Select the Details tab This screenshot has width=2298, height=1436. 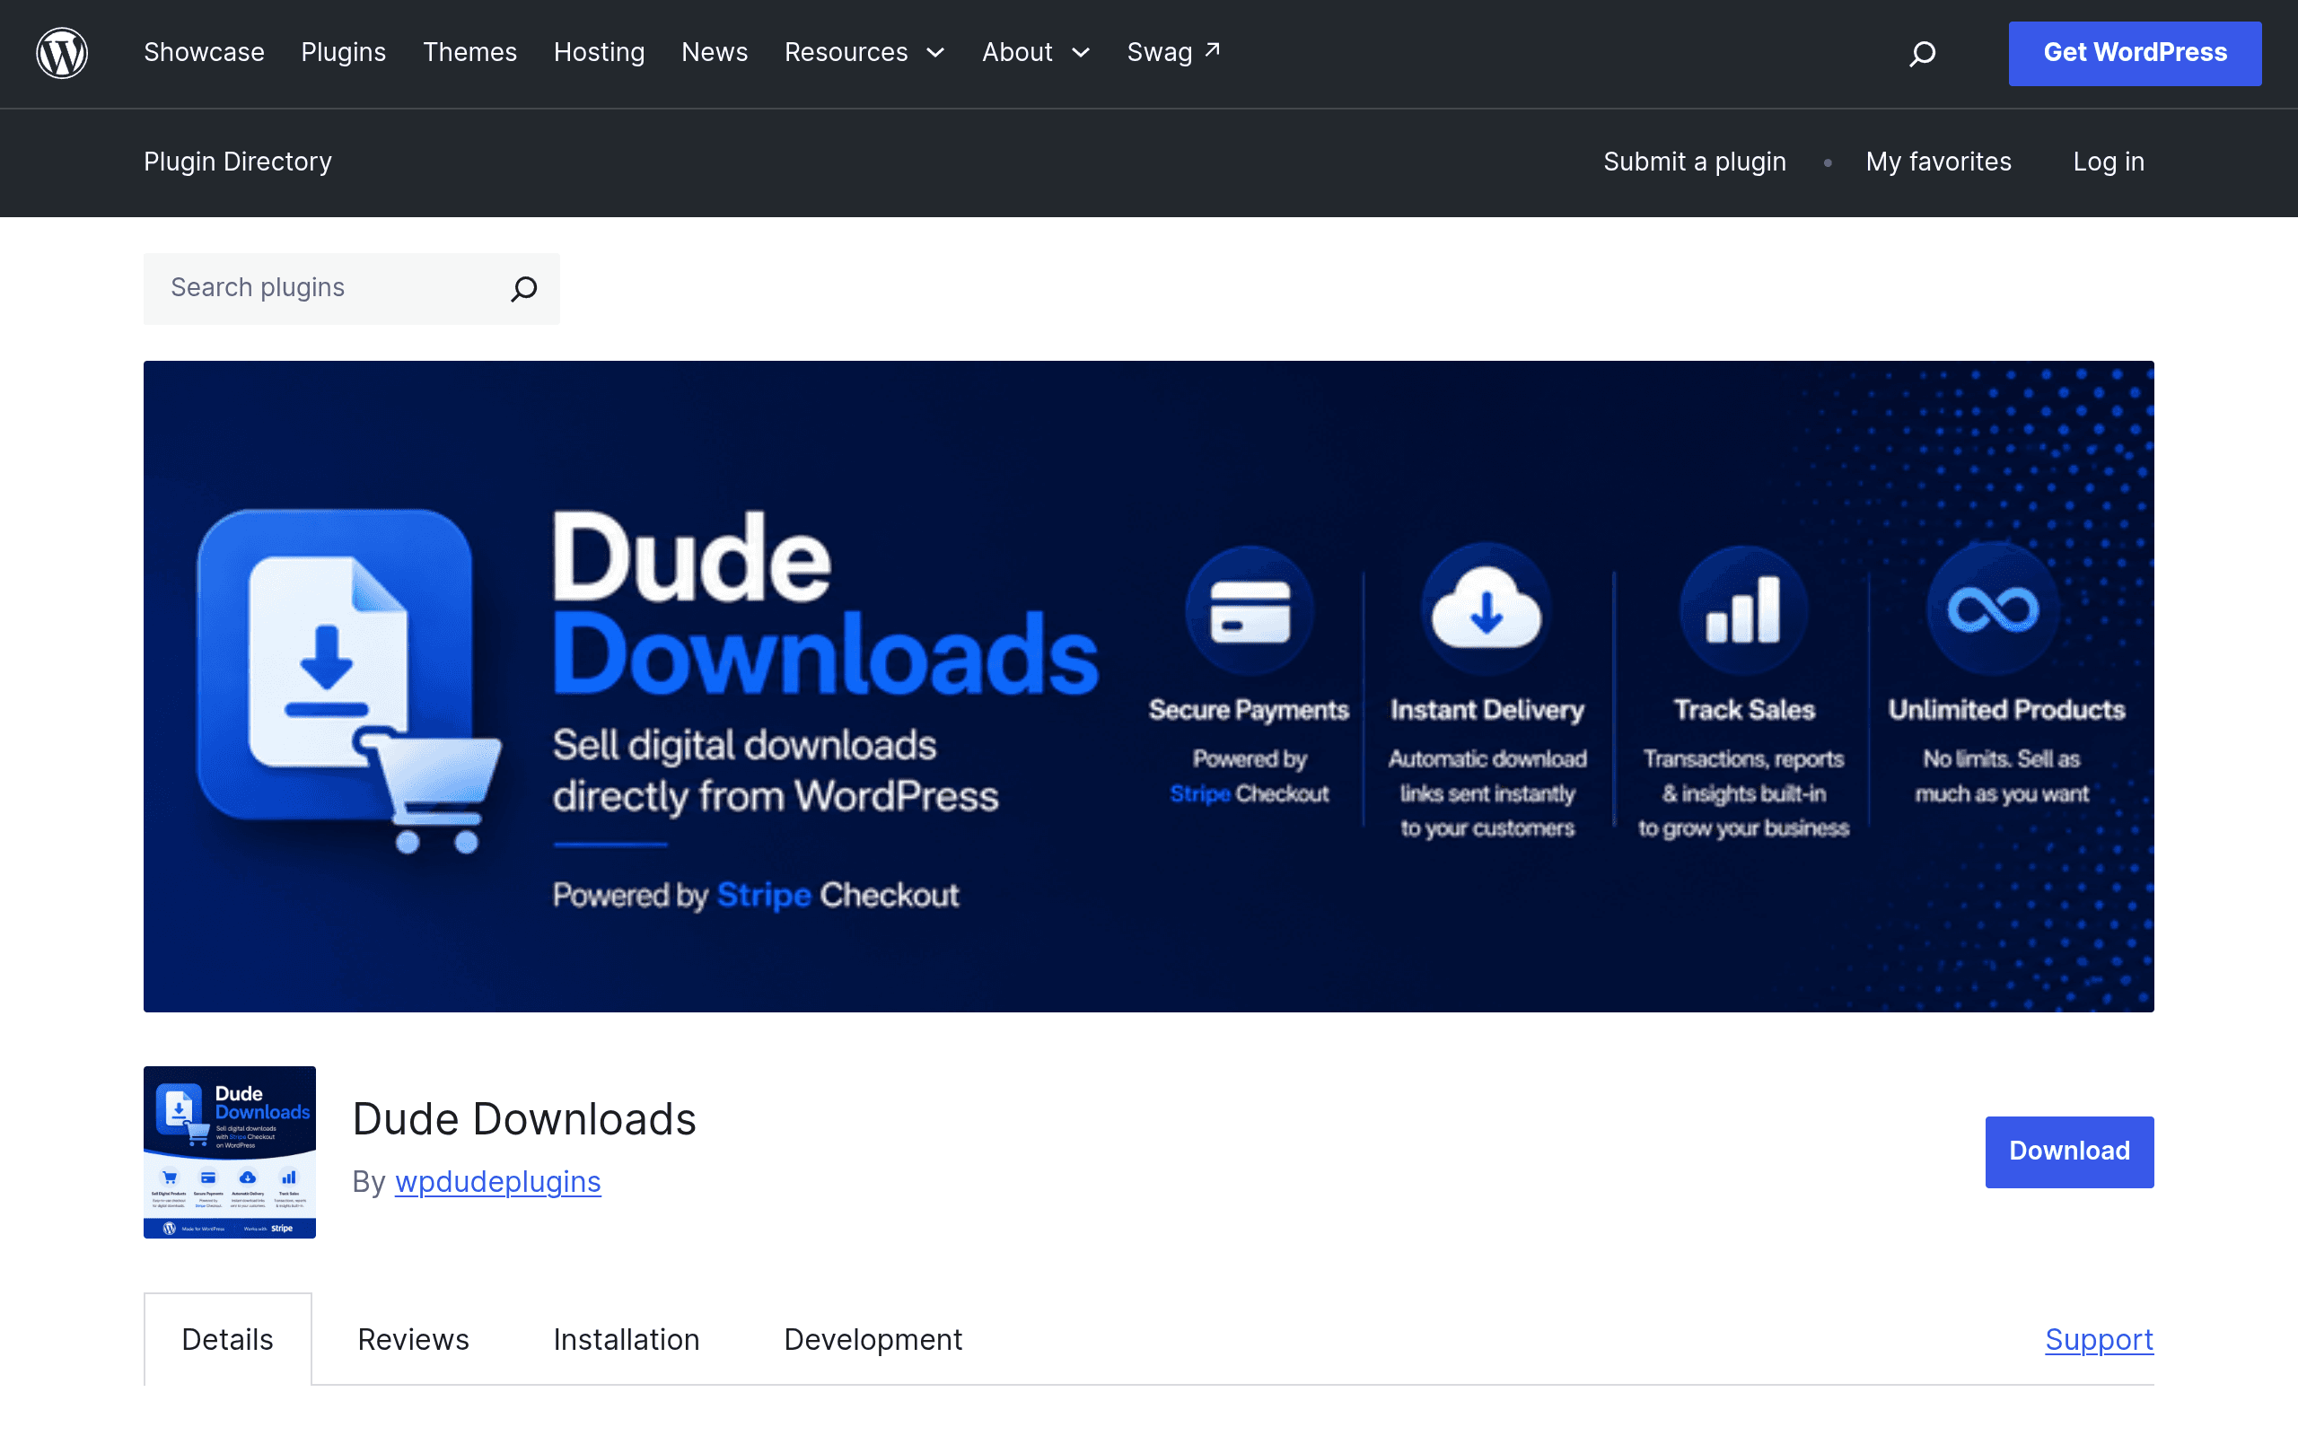228,1339
